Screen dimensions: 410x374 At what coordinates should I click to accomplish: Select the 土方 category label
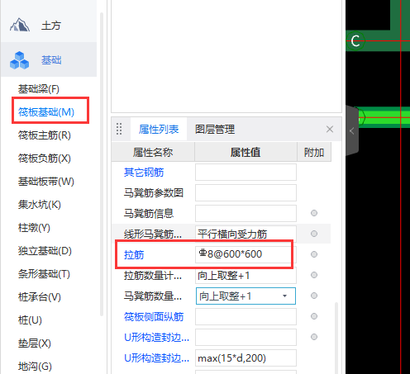point(51,26)
